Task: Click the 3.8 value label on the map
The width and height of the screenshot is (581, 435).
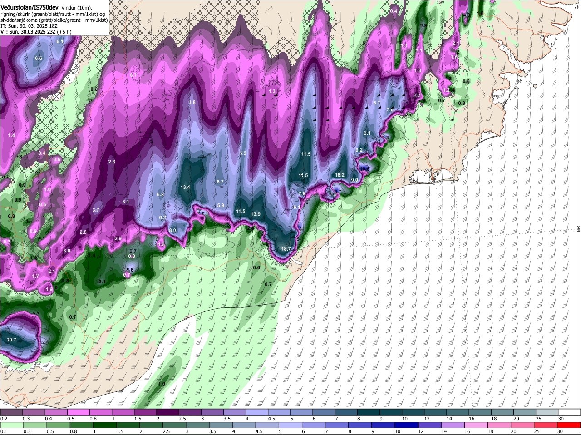Action: coord(192,103)
